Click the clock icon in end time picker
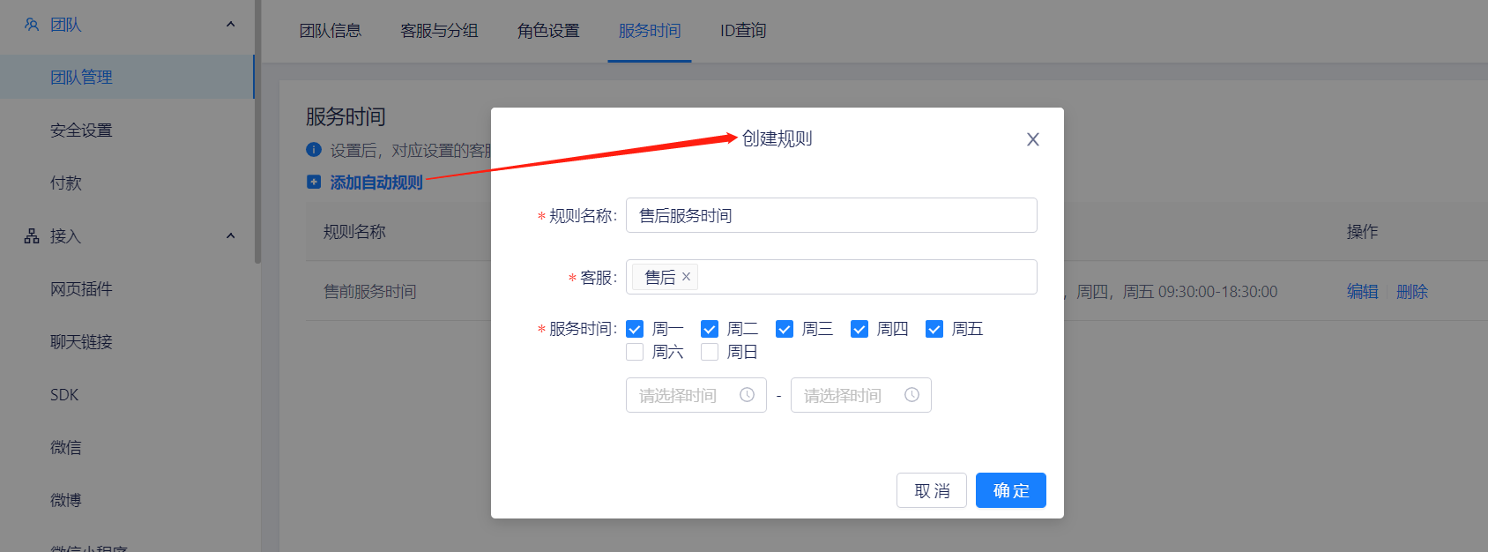 [x=911, y=395]
